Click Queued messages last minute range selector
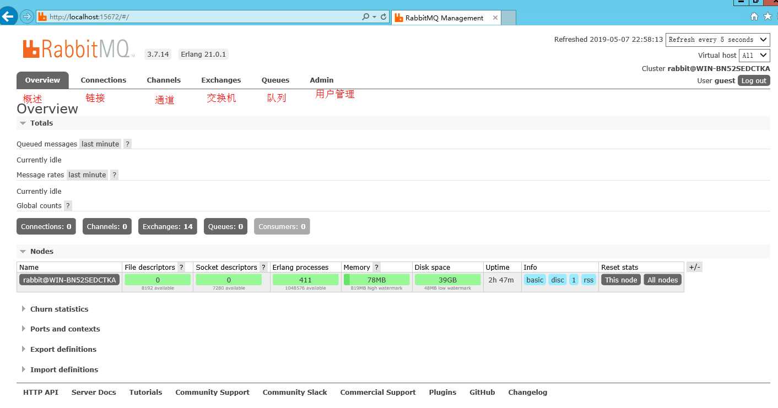This screenshot has height=408, width=778. [100, 144]
